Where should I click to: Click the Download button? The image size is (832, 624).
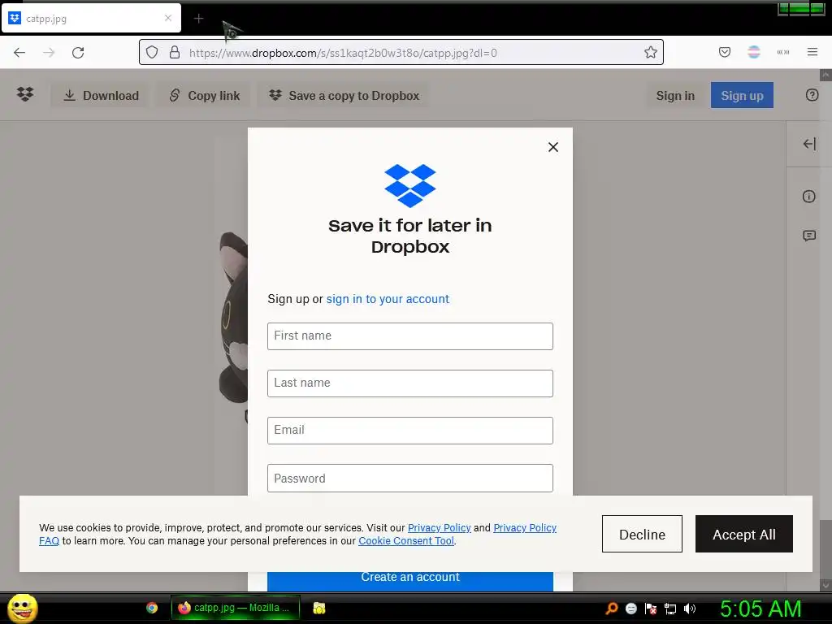click(101, 96)
